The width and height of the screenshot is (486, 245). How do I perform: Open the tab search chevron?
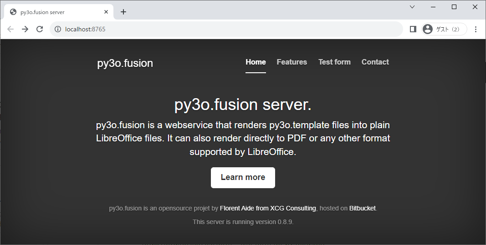412,7
